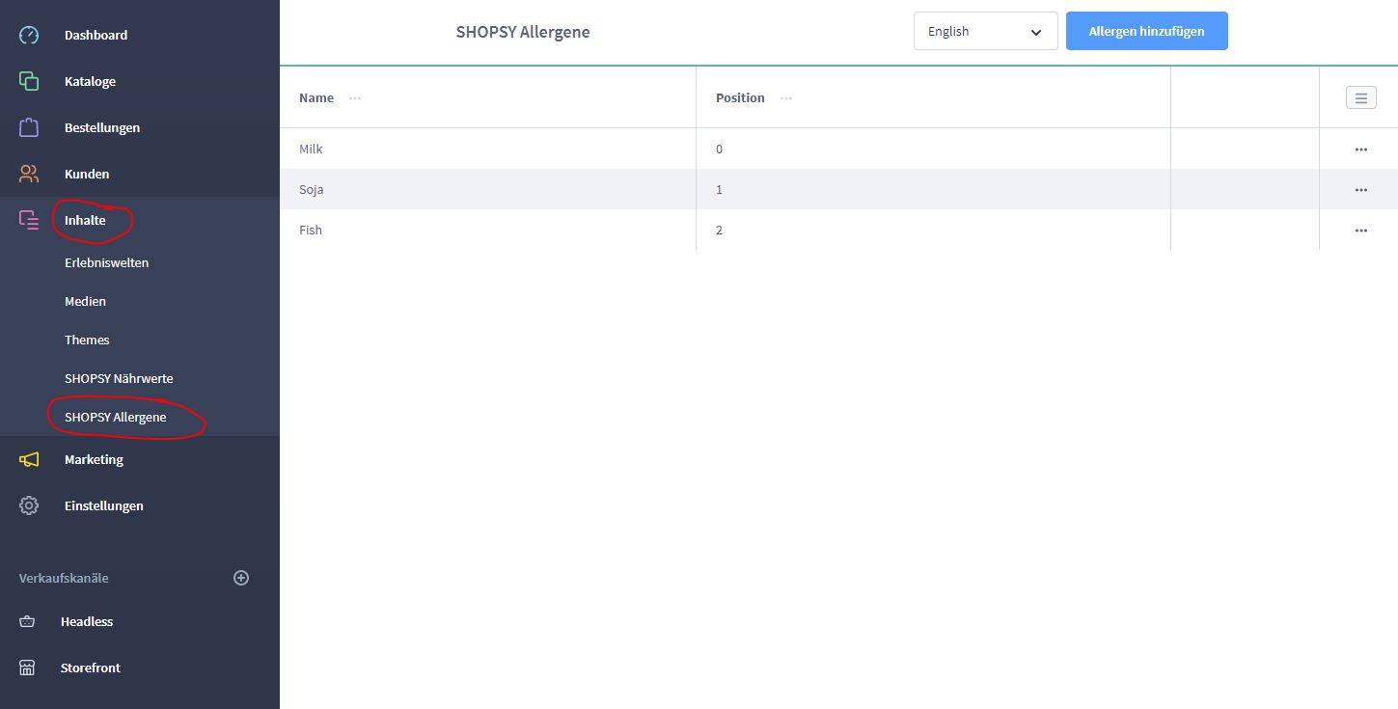
Task: Open the English language dropdown
Action: (986, 31)
